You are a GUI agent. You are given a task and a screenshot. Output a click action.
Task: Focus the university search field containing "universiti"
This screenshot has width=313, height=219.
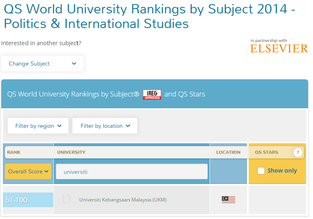coord(131,172)
